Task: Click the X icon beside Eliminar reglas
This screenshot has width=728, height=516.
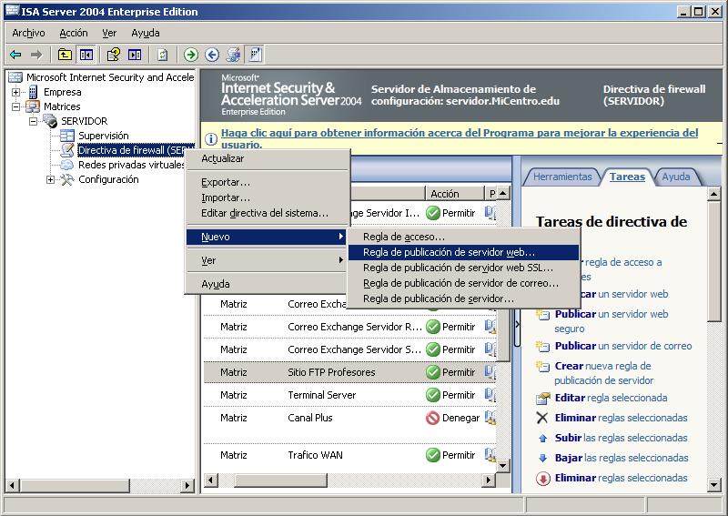Action: pyautogui.click(x=542, y=418)
